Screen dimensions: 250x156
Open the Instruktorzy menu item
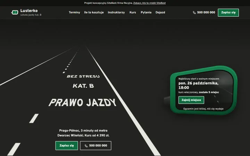point(116,12)
